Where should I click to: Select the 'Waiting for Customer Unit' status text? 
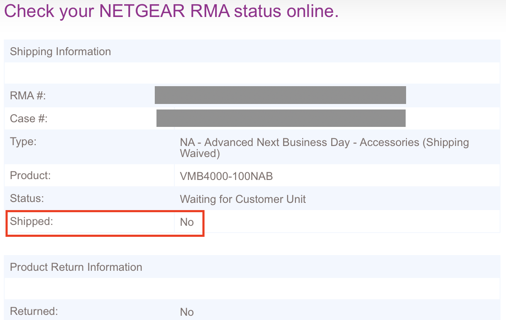(x=243, y=199)
